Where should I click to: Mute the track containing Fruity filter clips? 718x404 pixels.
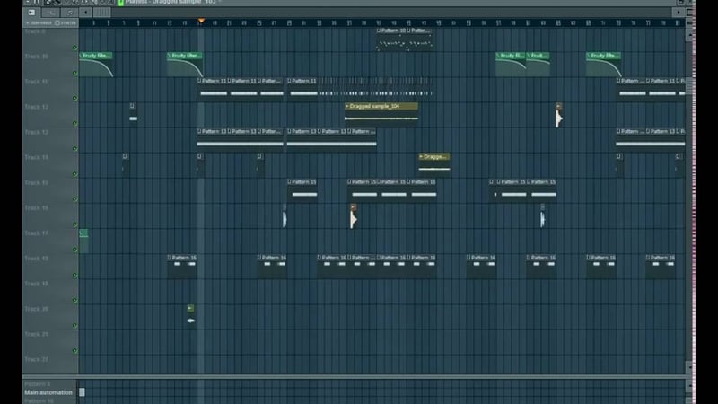(75, 73)
